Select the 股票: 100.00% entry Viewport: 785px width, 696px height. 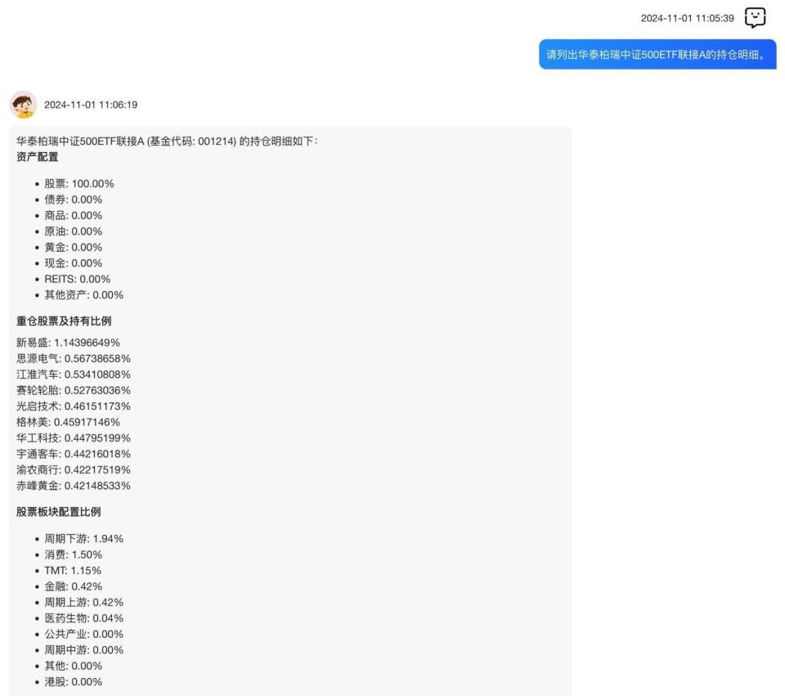(x=79, y=184)
